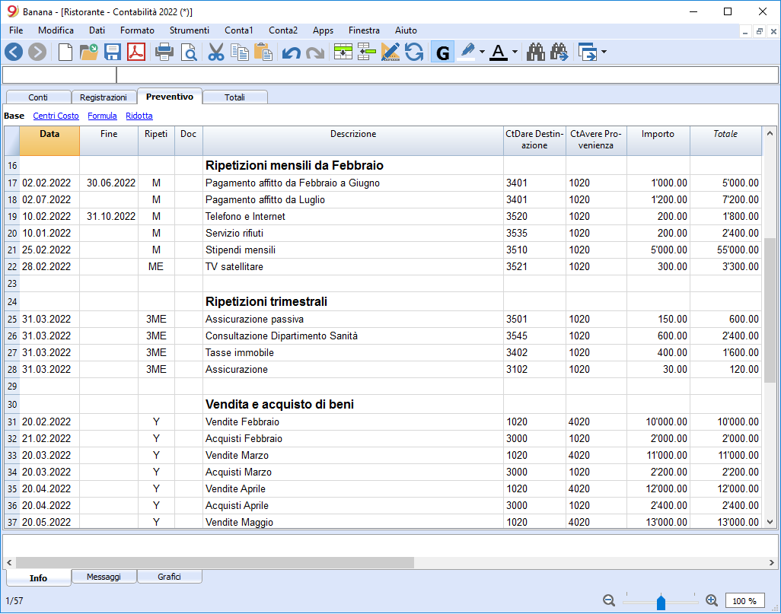
Task: Click the 100 % zoom field
Action: (744, 601)
